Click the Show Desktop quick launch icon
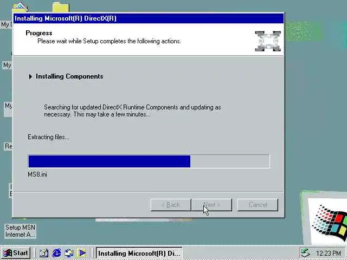The image size is (347, 260). click(x=44, y=253)
